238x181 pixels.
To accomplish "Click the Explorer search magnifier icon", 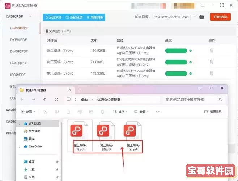I will click(220, 100).
